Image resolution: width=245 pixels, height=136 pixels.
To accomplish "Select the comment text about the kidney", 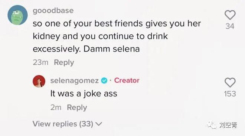I will pyautogui.click(x=117, y=36).
